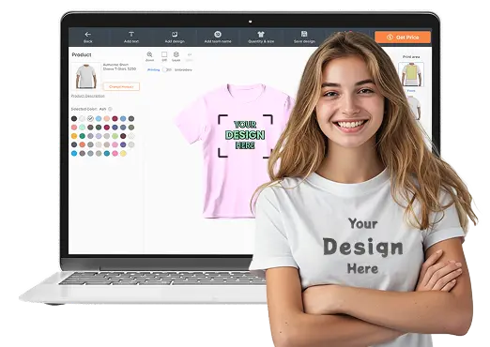Image resolution: width=490 pixels, height=347 pixels.
Task: Choose the mint green color swatch
Action: point(82,128)
